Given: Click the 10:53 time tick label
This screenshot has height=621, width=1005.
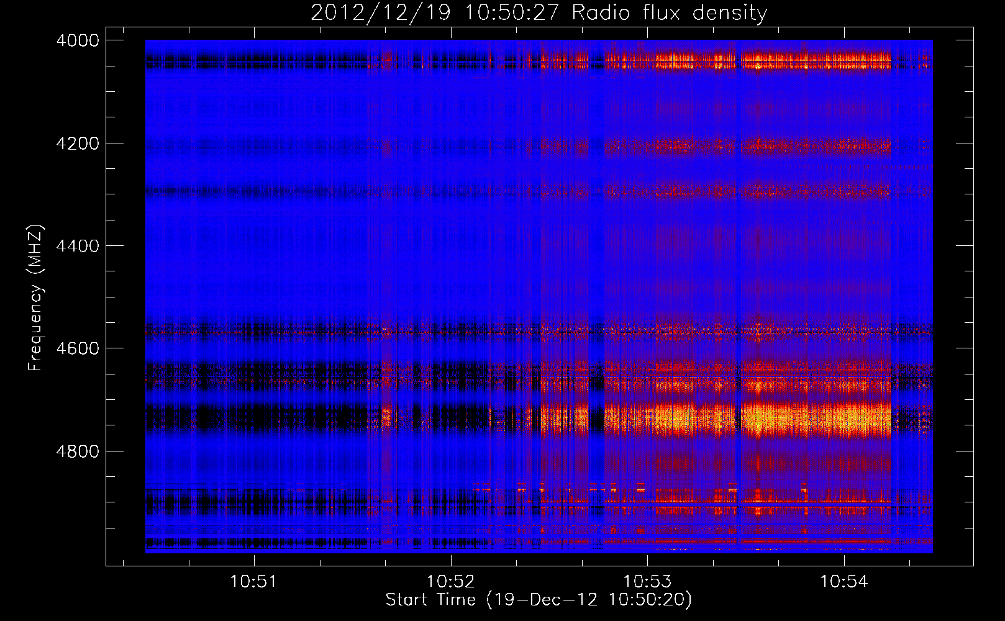Looking at the screenshot, I should coord(647,582).
